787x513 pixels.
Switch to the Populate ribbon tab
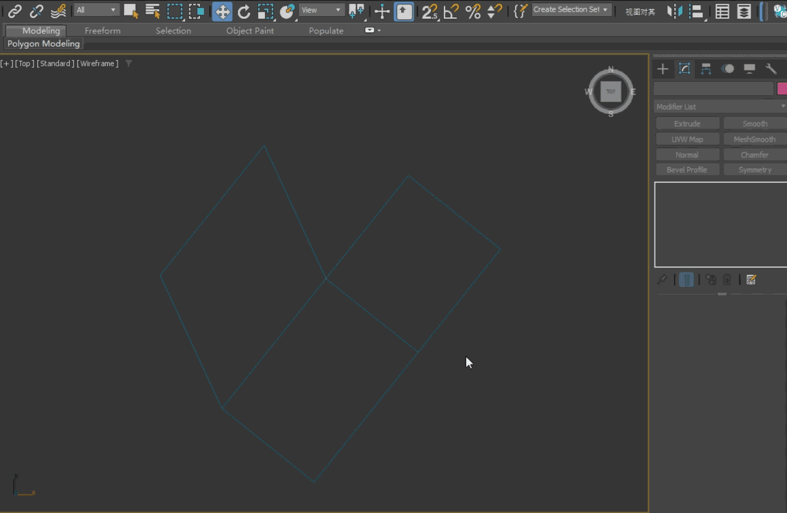pyautogui.click(x=326, y=30)
